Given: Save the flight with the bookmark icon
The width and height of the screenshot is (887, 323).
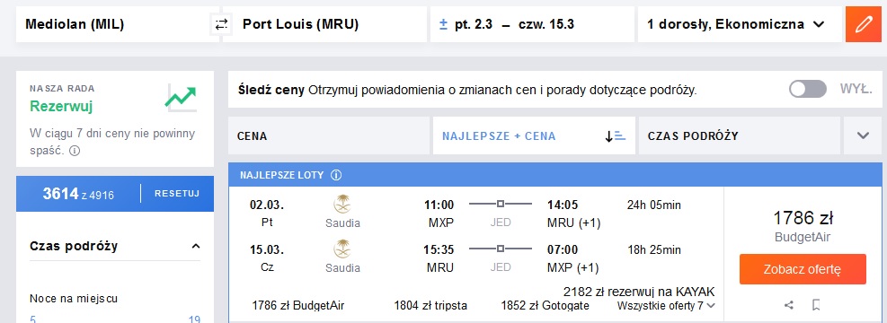Looking at the screenshot, I should 816,305.
